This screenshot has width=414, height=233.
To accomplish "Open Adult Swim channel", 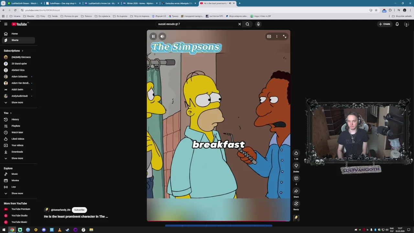I will pyautogui.click(x=18, y=89).
